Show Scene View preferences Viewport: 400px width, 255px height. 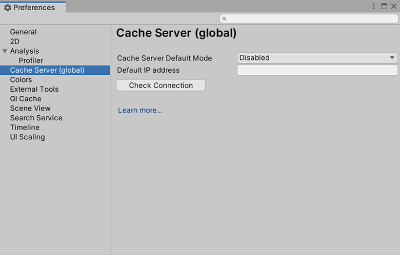point(30,108)
